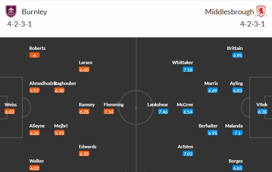The image size is (272, 172).
Task: Click player name Ramsey
Action: click(x=87, y=105)
